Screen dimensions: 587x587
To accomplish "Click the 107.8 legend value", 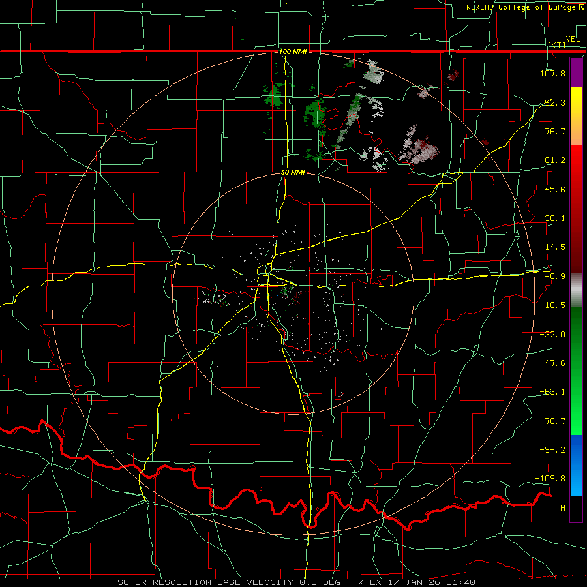I will point(552,73).
